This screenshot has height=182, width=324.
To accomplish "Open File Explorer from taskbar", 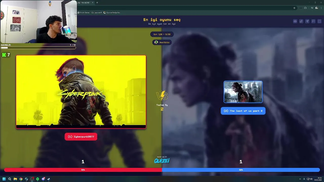I will [x=15, y=179].
